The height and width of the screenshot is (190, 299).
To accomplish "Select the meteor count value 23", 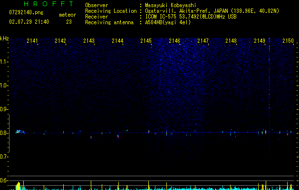I will coord(69,22).
